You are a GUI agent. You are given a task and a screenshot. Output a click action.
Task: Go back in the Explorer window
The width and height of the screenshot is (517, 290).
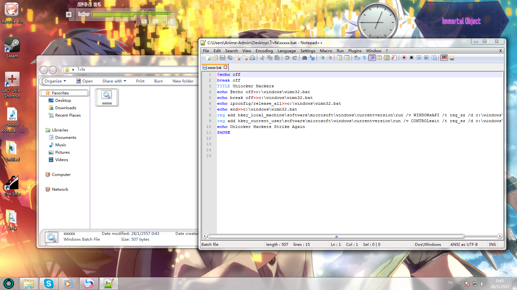(44, 70)
